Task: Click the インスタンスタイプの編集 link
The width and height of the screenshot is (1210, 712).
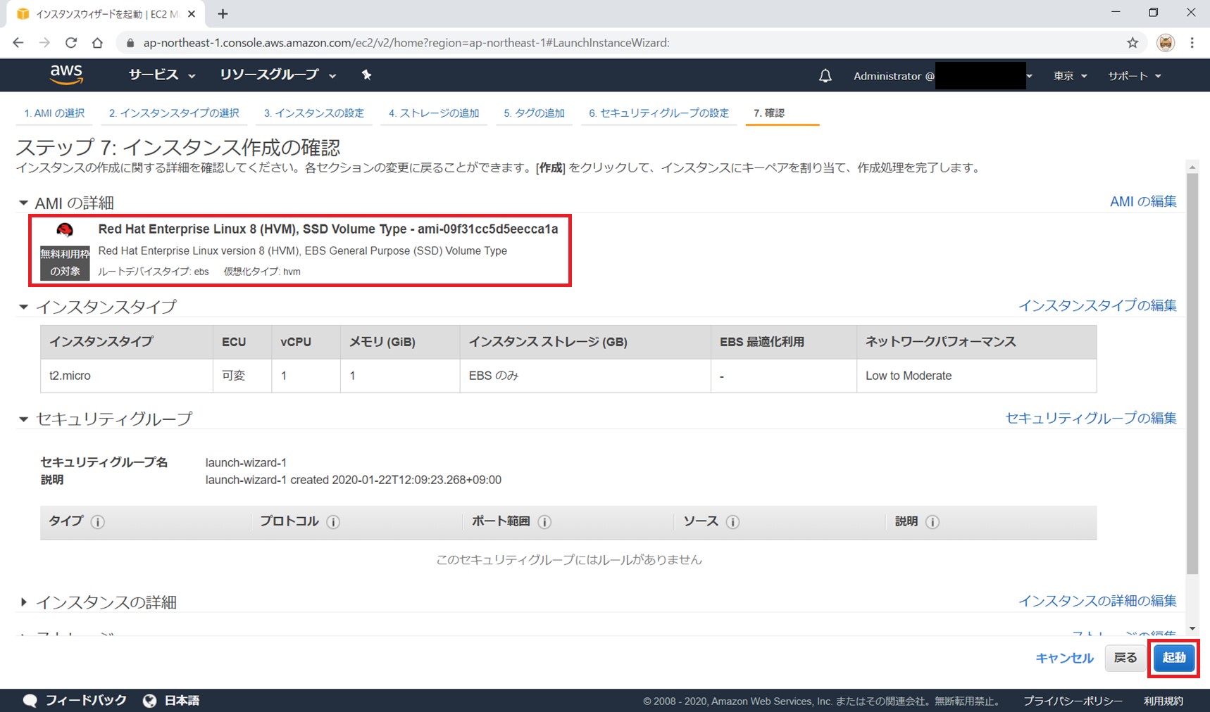Action: click(1097, 305)
